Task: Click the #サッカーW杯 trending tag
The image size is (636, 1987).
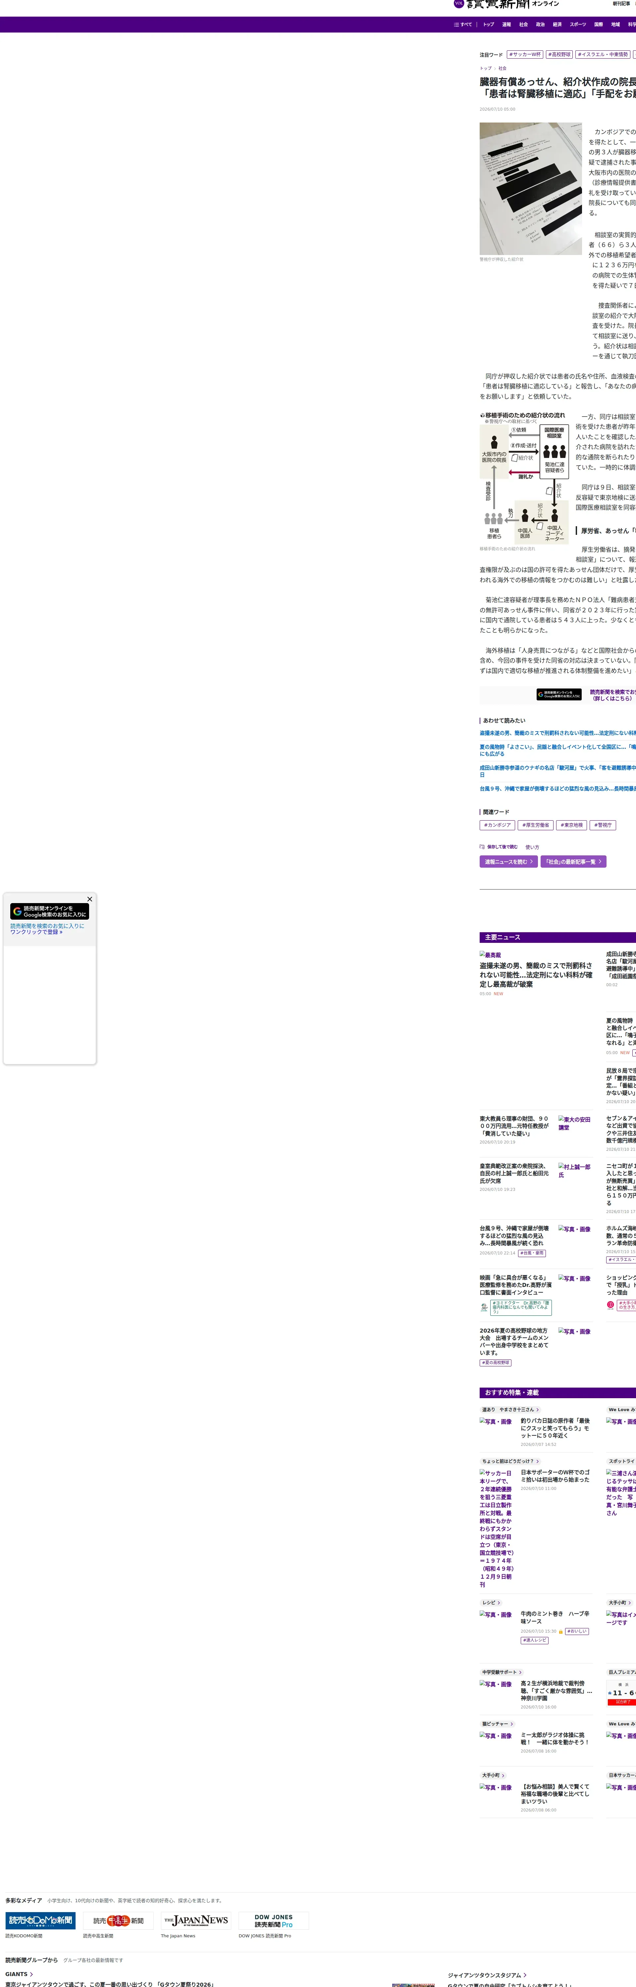Action: [x=525, y=55]
